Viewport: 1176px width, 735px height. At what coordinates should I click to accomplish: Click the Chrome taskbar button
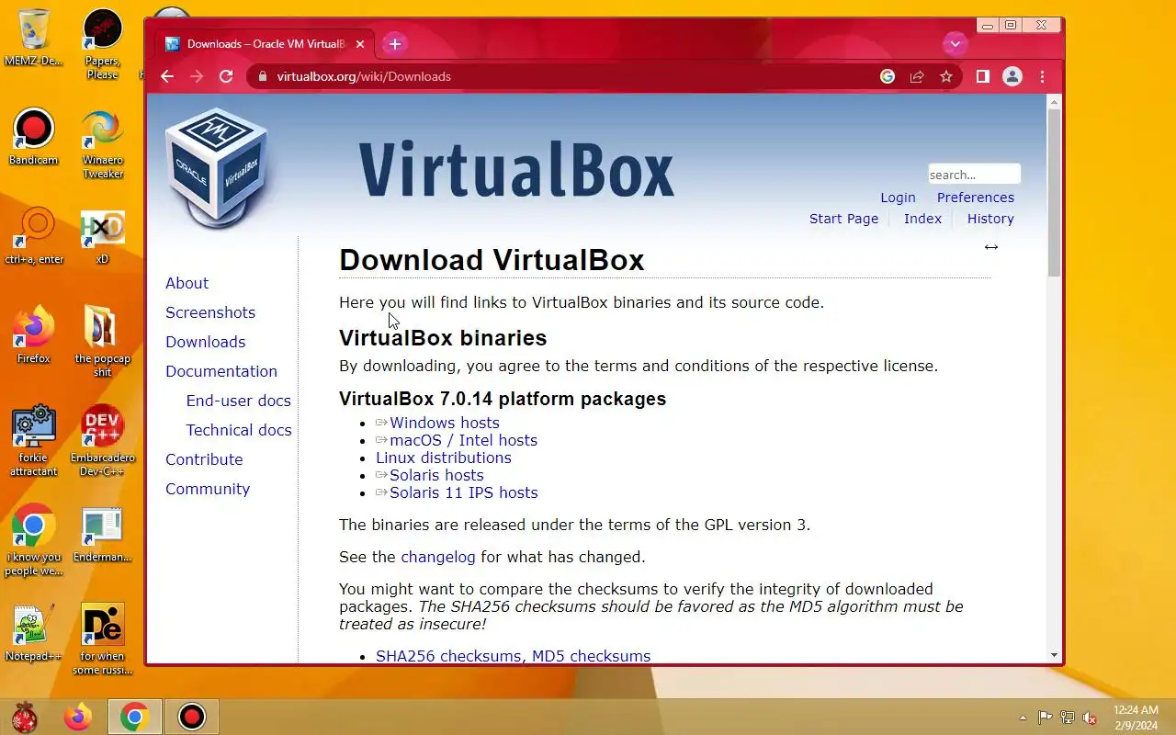pyautogui.click(x=134, y=717)
